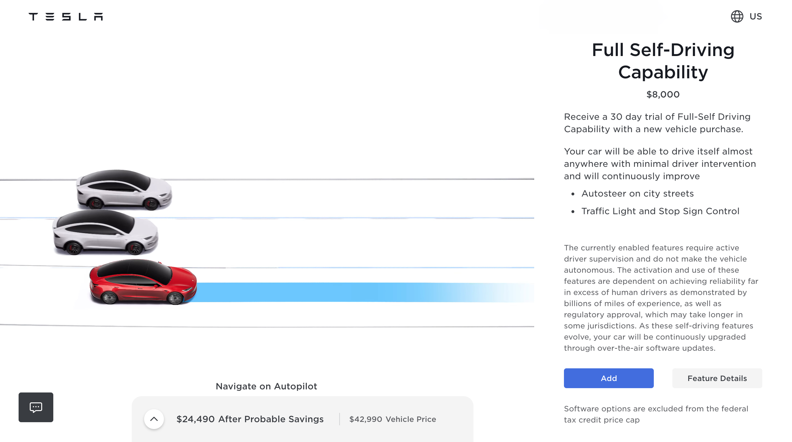Click the $42,990 Vehicle Price text
The image size is (792, 442).
coord(393,419)
